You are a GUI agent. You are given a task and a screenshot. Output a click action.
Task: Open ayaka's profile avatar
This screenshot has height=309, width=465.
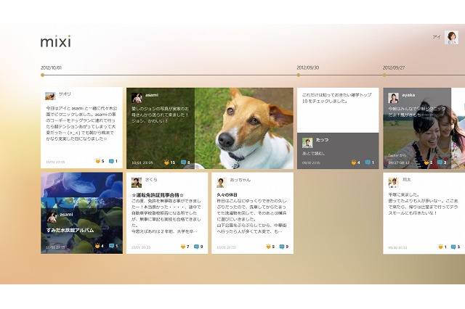(x=393, y=98)
